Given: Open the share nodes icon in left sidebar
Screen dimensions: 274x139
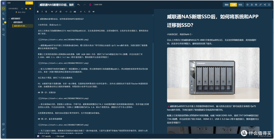Looking at the screenshot, I should 3,35.
